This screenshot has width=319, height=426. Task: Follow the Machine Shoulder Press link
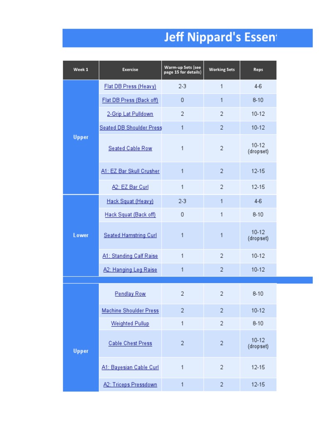pos(130,311)
